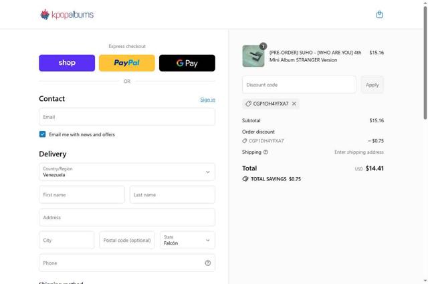Click the $14.41 total amount
Viewport: 428px width, 284px height.
[374, 168]
